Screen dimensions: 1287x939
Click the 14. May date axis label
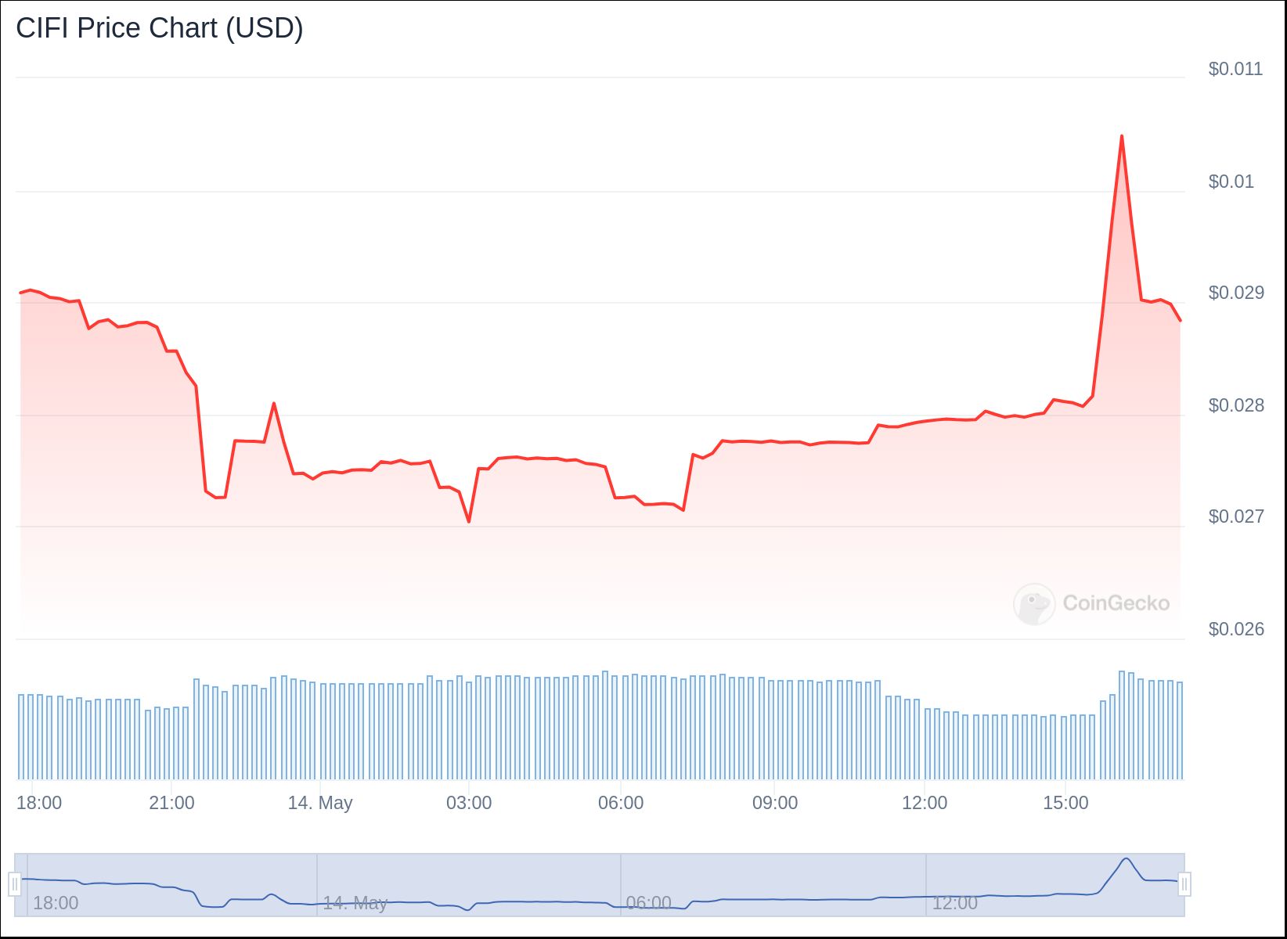[320, 803]
